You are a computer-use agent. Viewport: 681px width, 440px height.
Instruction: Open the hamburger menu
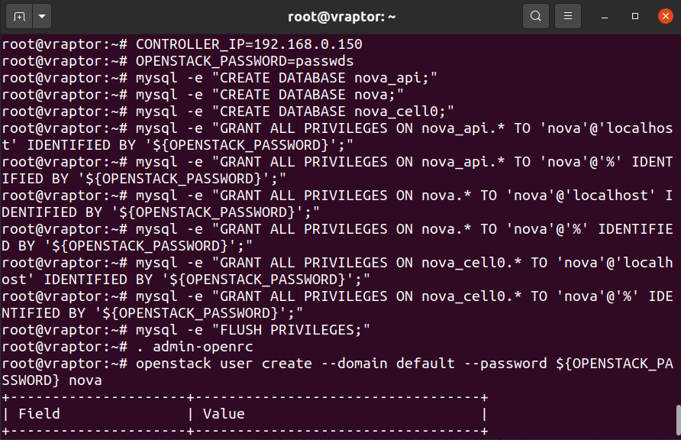(x=567, y=16)
